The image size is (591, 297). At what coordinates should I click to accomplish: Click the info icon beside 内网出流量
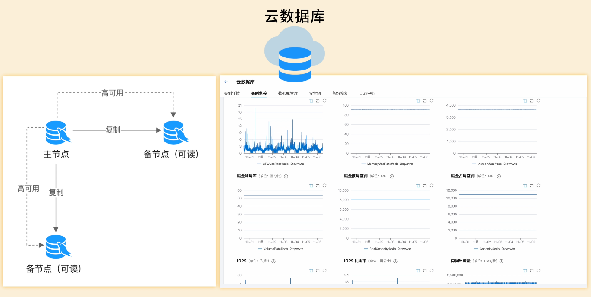point(502,261)
